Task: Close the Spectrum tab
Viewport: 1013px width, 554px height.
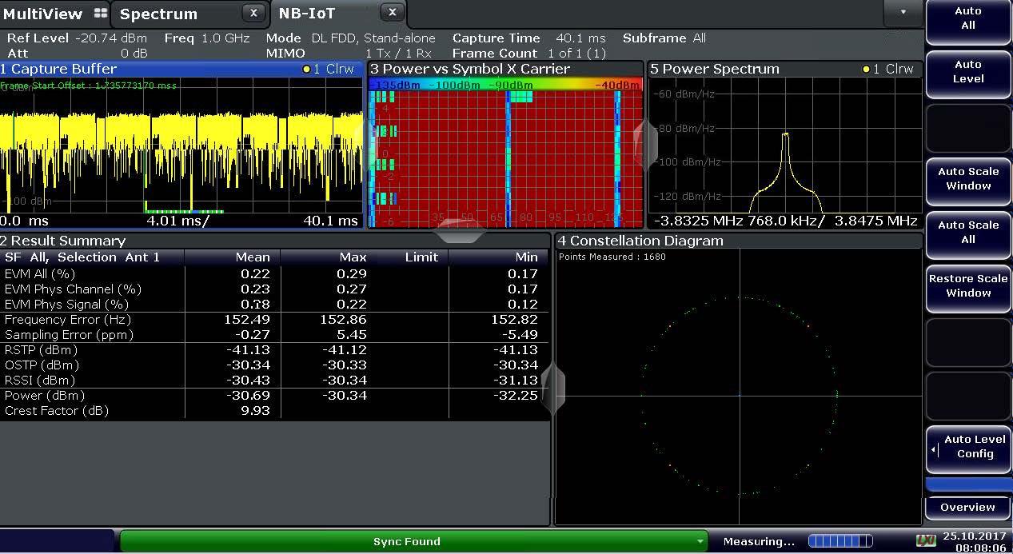Action: tap(253, 13)
